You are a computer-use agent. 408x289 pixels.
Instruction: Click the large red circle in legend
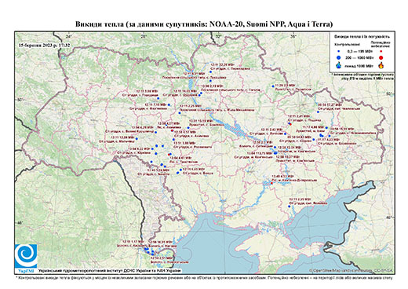coord(381,57)
